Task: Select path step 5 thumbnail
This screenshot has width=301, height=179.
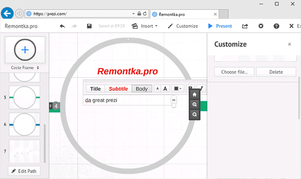Action: click(25, 97)
